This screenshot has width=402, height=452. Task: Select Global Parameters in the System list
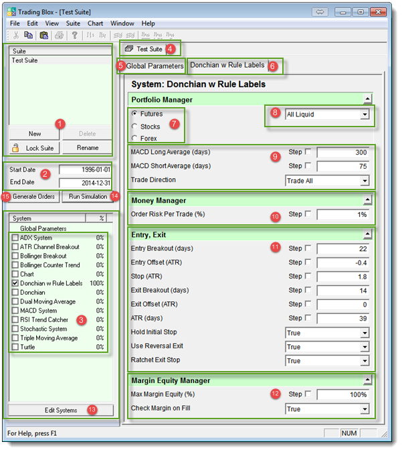click(43, 228)
